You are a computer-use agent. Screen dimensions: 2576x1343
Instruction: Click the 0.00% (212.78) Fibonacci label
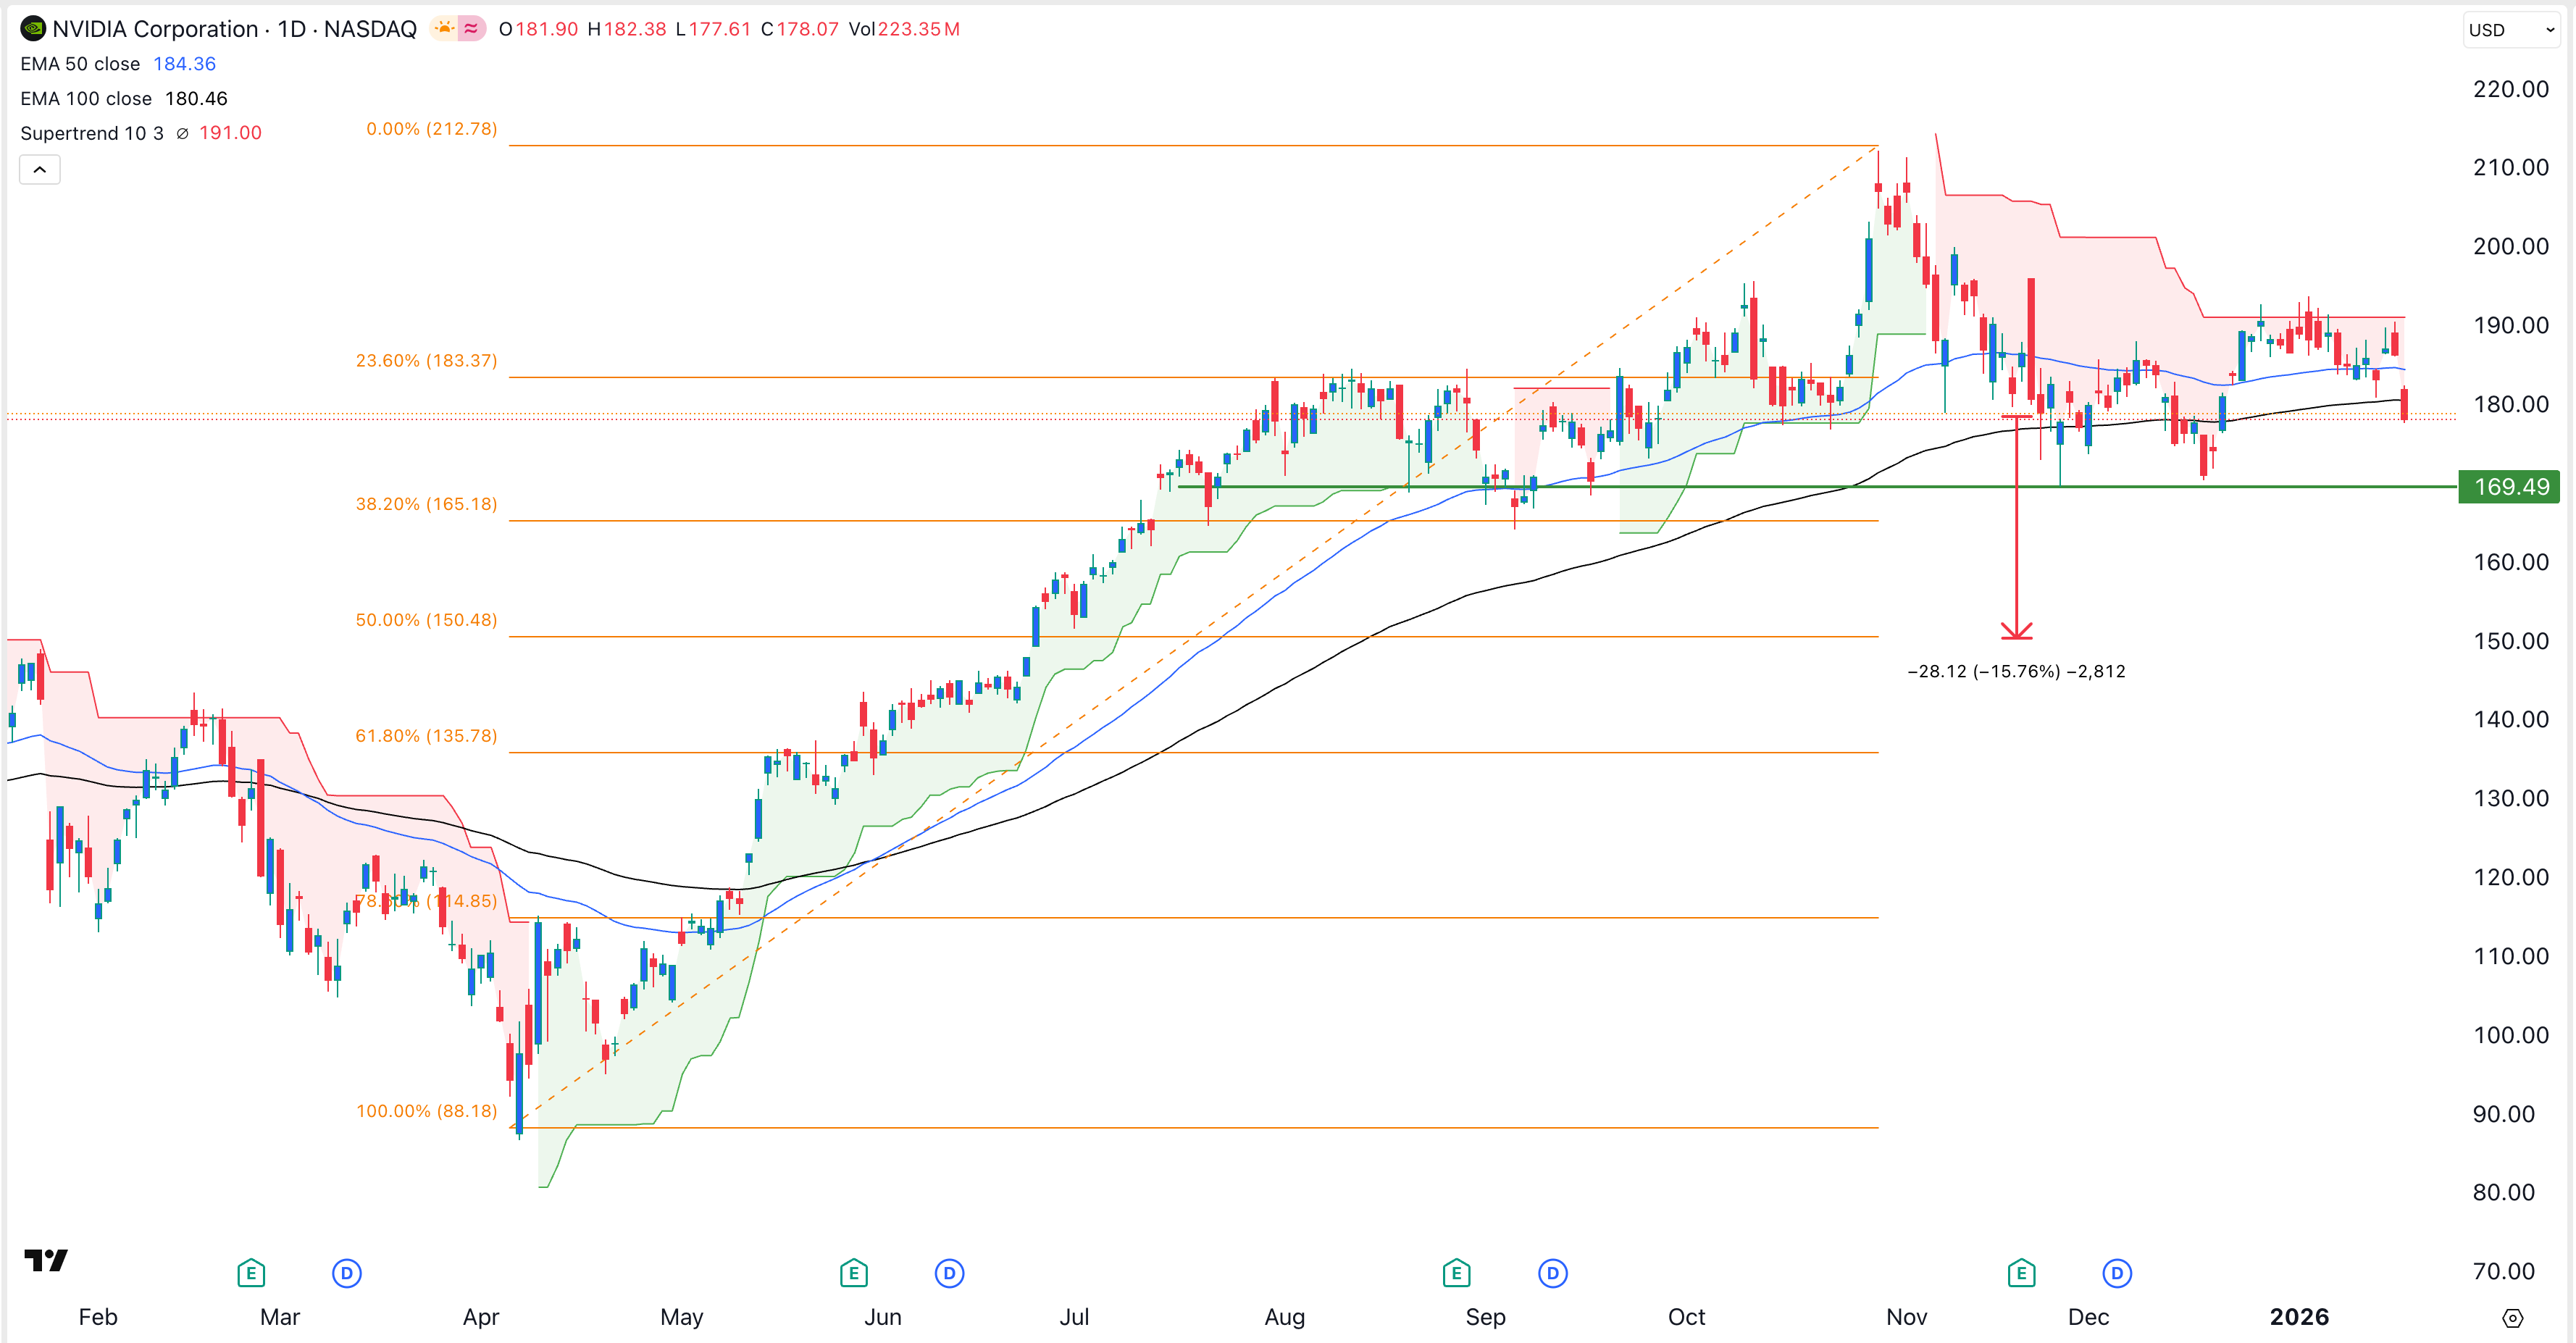pyautogui.click(x=431, y=129)
